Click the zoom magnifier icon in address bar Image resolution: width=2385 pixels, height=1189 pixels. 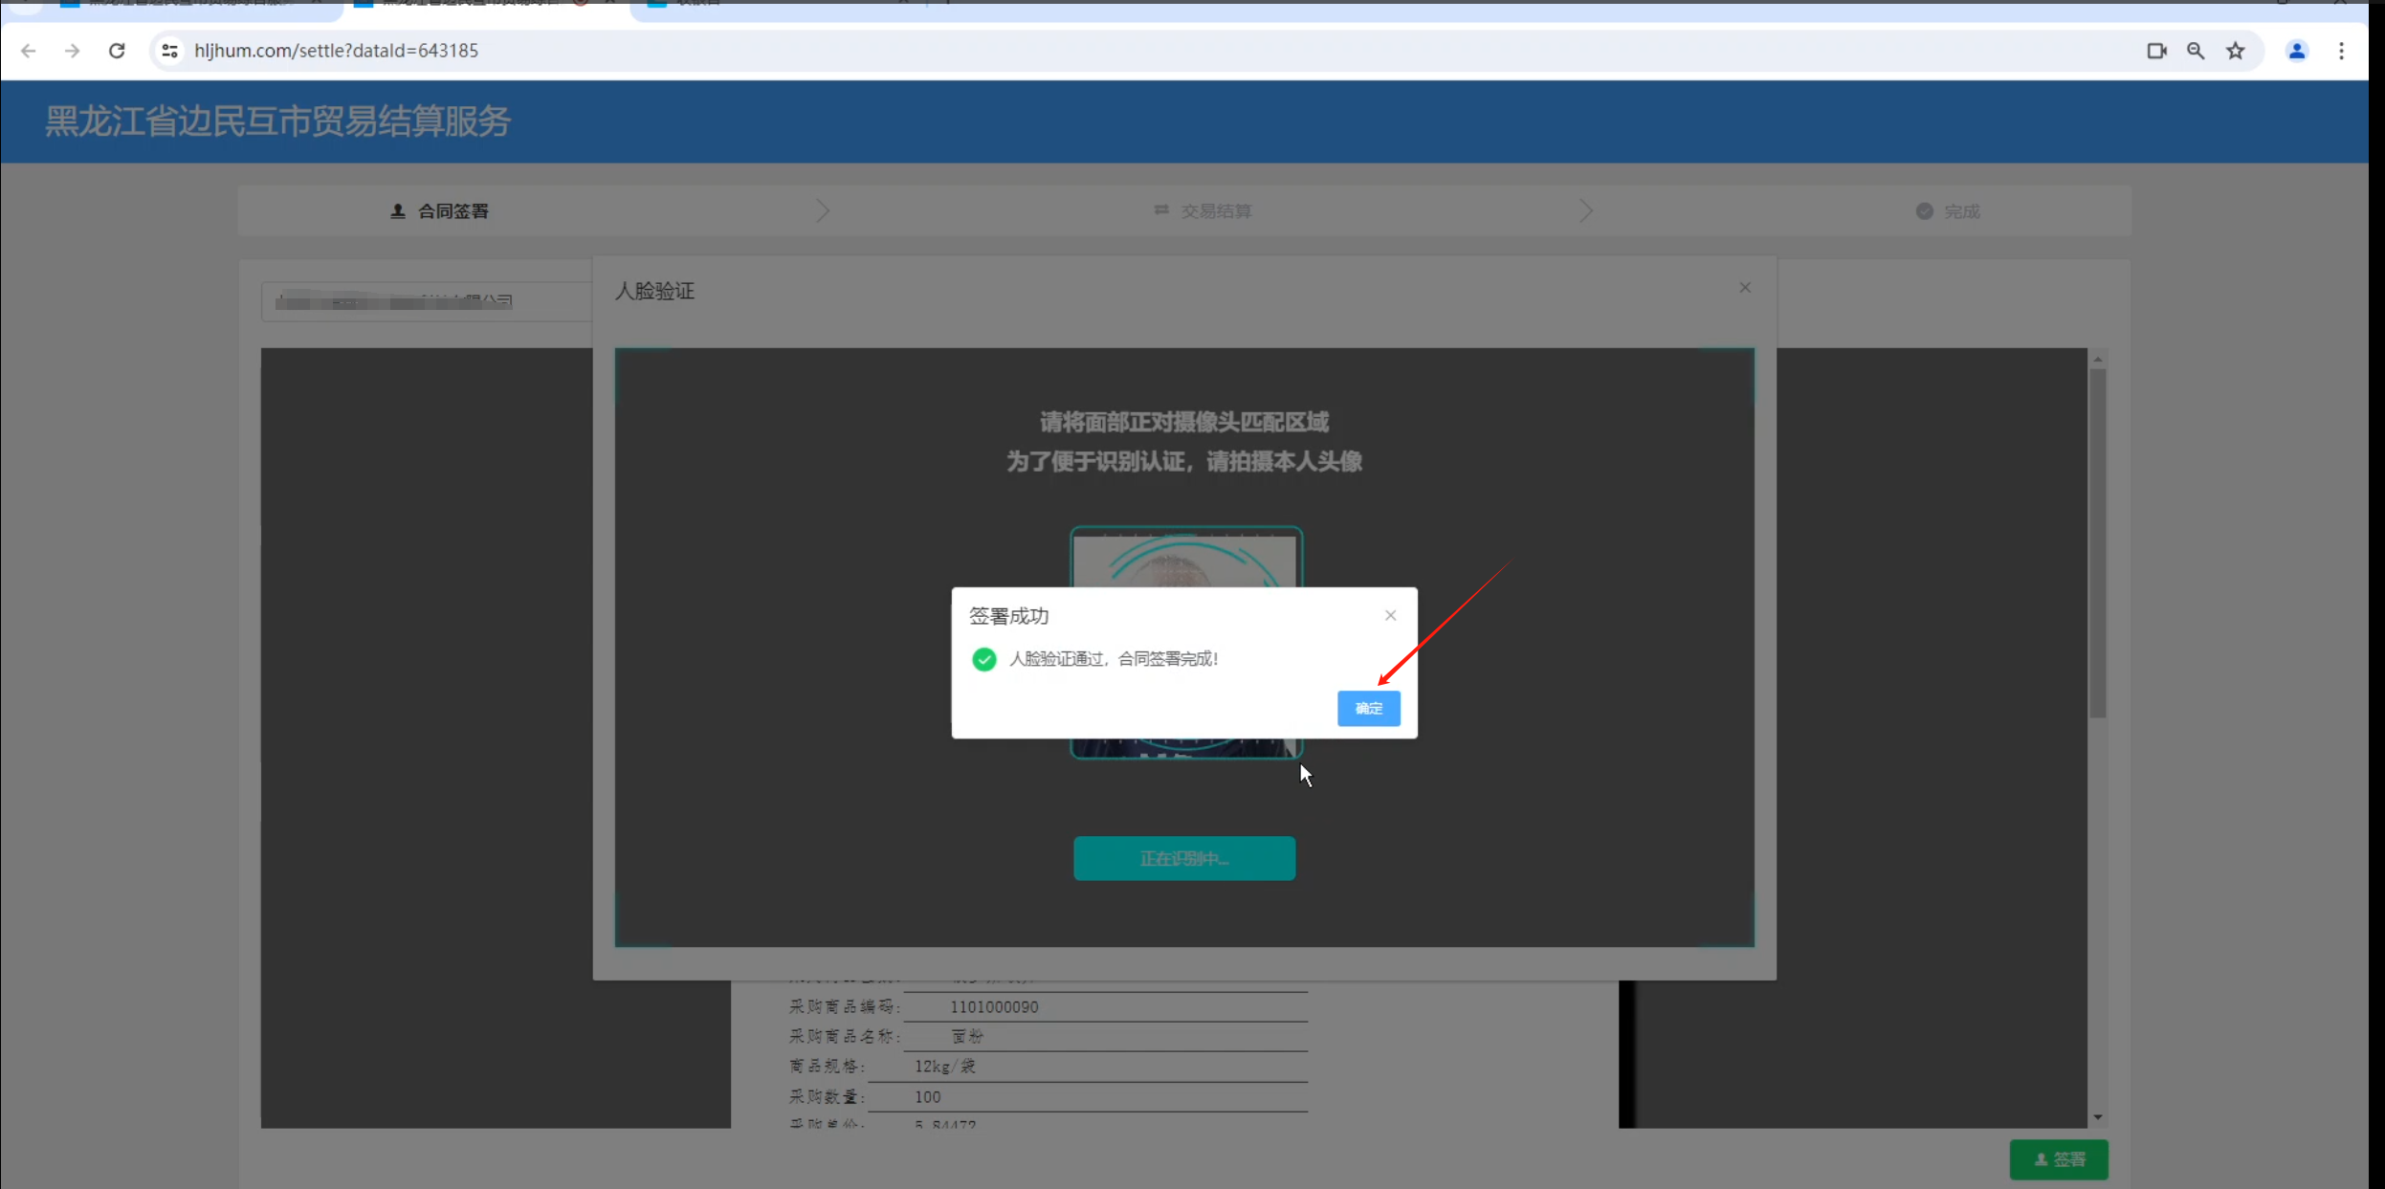pos(2195,51)
